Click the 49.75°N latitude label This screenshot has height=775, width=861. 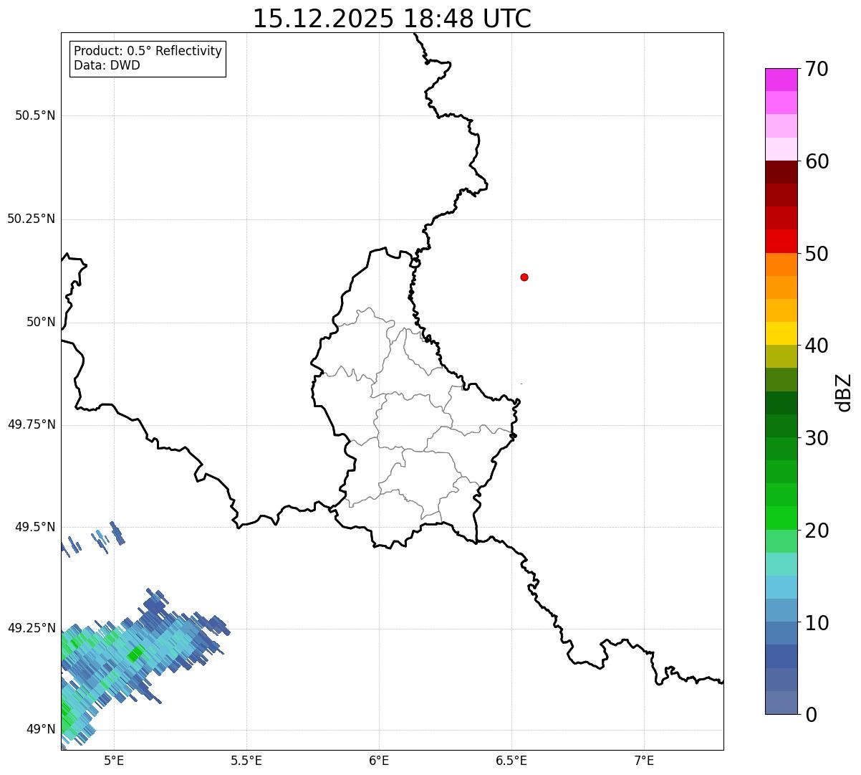click(31, 424)
